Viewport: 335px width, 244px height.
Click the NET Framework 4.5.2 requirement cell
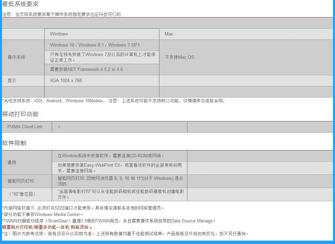click(86, 70)
